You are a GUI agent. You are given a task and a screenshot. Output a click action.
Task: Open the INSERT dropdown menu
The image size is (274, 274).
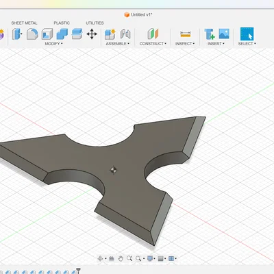pyautogui.click(x=216, y=44)
